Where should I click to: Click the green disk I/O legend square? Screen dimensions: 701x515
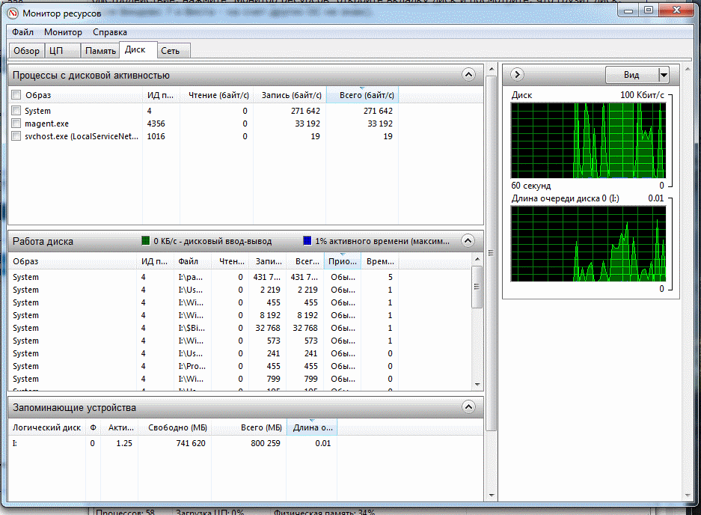[145, 241]
